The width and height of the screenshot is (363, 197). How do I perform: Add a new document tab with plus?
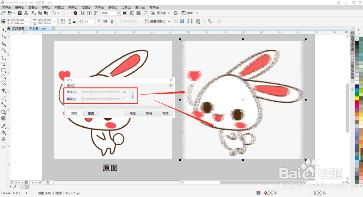pos(53,28)
